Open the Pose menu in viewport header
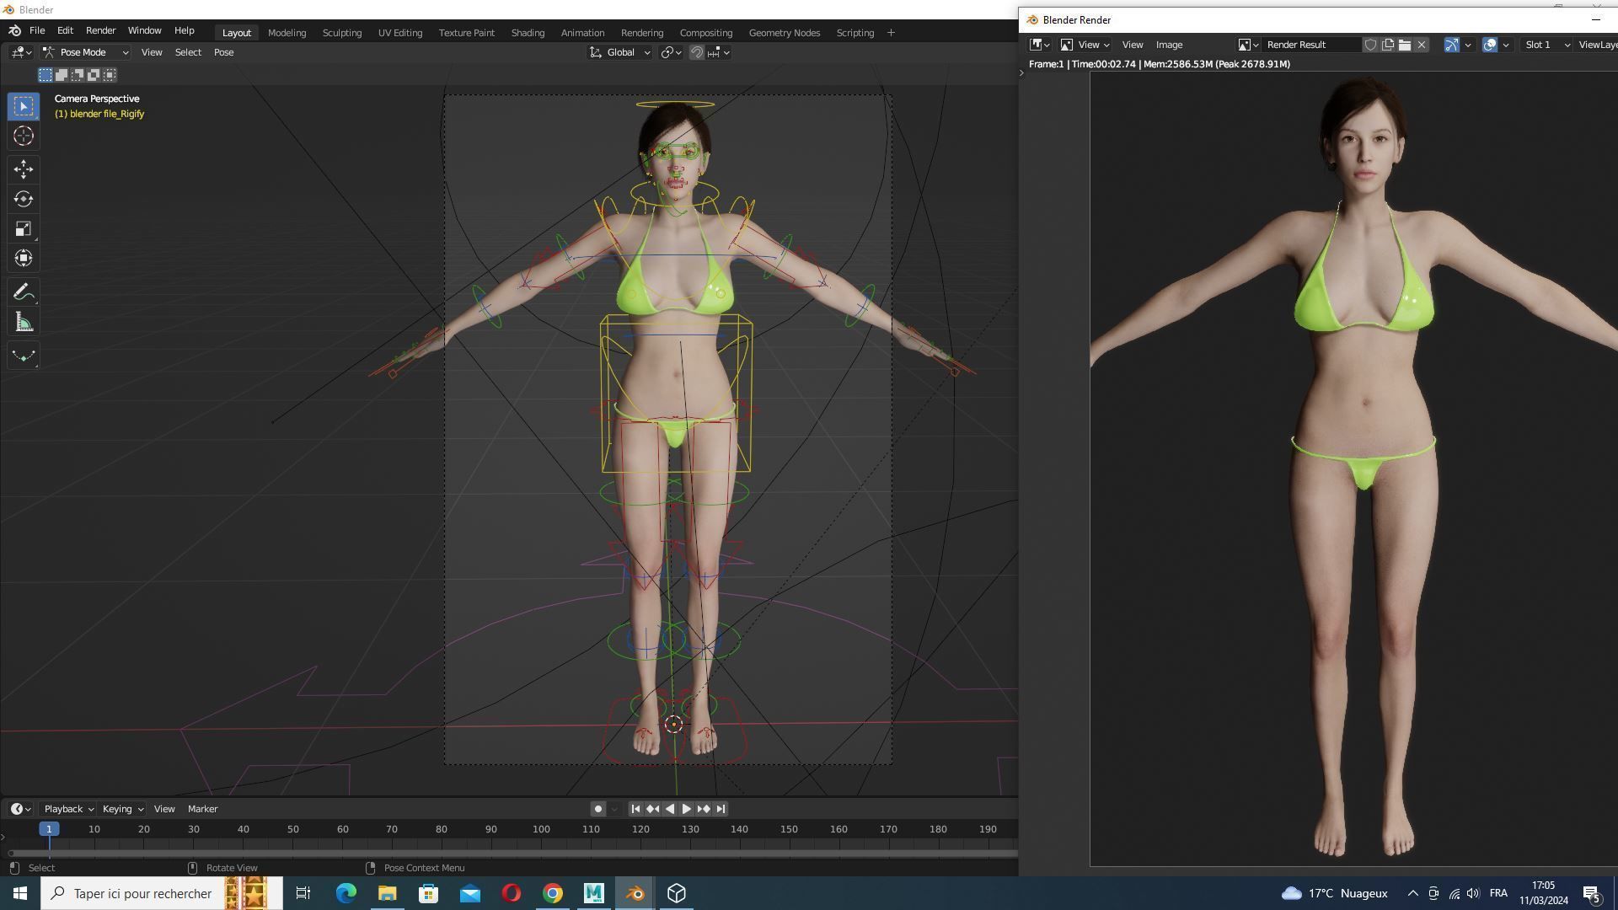Screen dimensions: 1618x910 point(223,52)
